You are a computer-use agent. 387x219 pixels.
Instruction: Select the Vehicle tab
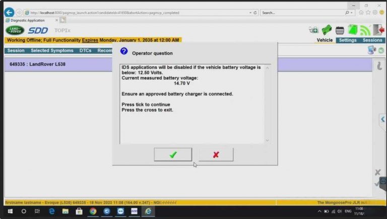[x=325, y=40]
